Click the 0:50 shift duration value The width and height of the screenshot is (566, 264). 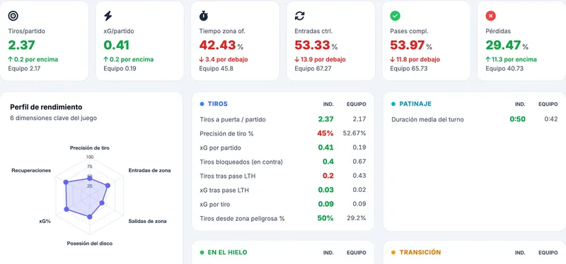tap(518, 119)
